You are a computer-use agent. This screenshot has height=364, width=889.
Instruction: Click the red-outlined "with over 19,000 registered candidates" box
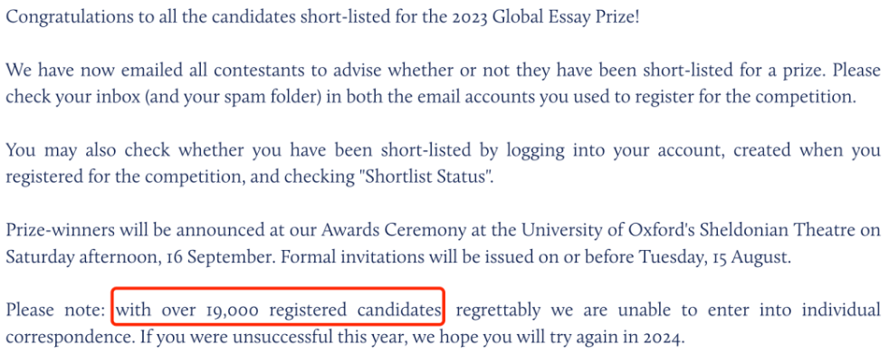click(x=278, y=306)
